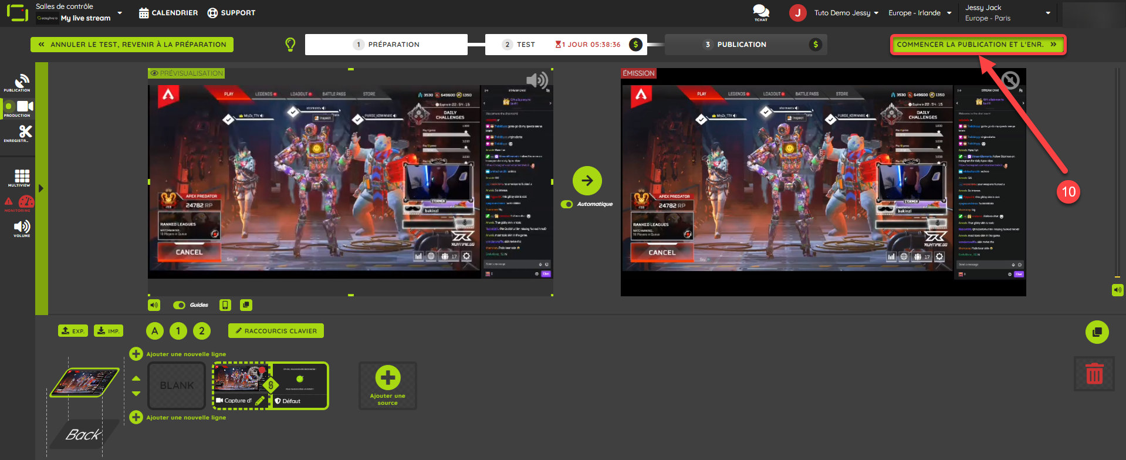Screen dimensions: 1126x460
Task: Click Annuler le test, revenir à la préparation
Action: (132, 45)
